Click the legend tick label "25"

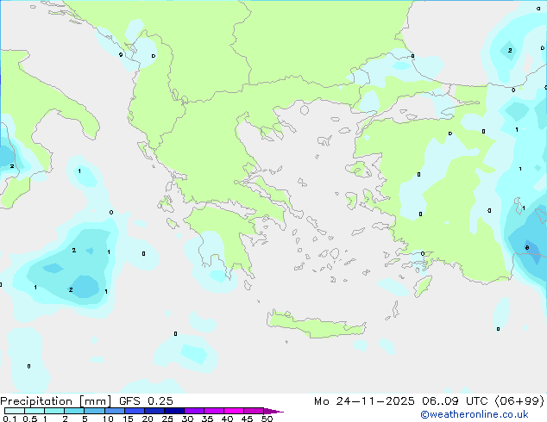(x=167, y=419)
